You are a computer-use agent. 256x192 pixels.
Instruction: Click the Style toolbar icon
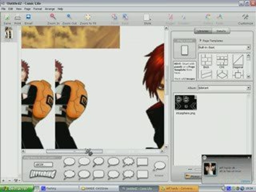pos(147,17)
